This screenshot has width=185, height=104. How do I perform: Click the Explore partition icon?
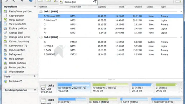(x=5, y=28)
